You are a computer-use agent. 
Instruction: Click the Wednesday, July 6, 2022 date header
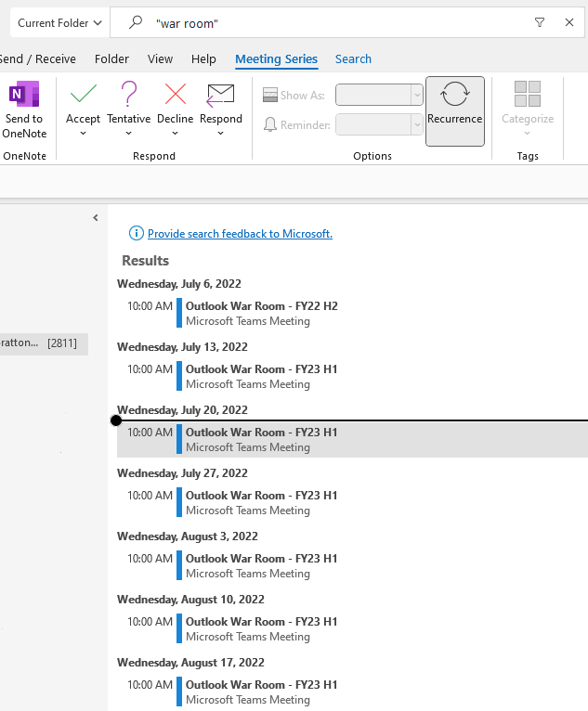pyautogui.click(x=179, y=284)
